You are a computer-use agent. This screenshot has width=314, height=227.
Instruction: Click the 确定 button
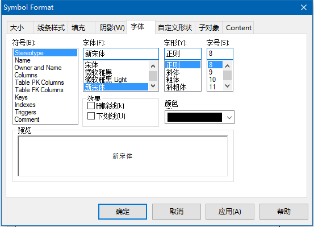click(x=123, y=212)
